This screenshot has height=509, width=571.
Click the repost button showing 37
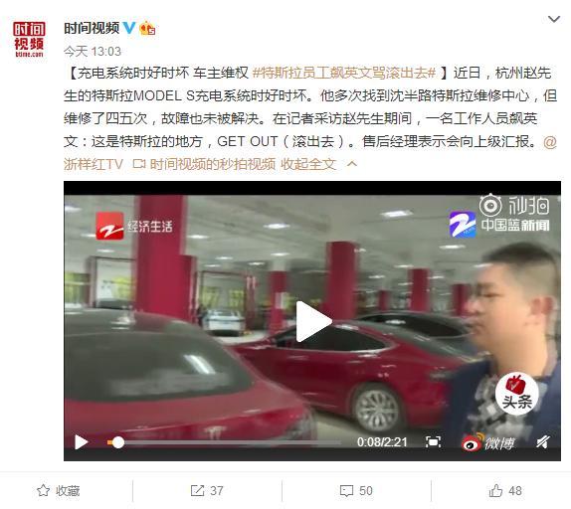point(207,490)
